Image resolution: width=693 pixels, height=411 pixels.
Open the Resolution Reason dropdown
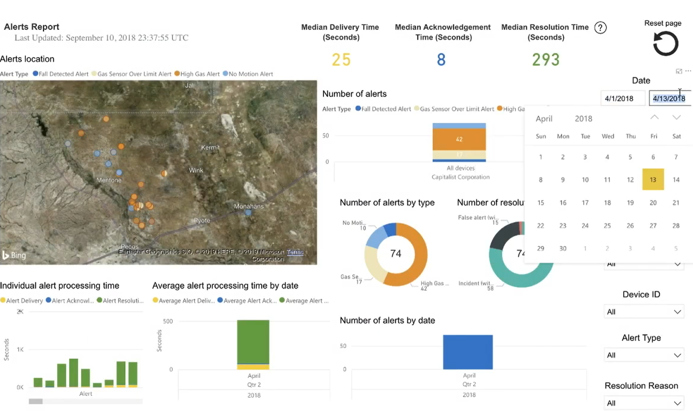click(x=644, y=403)
